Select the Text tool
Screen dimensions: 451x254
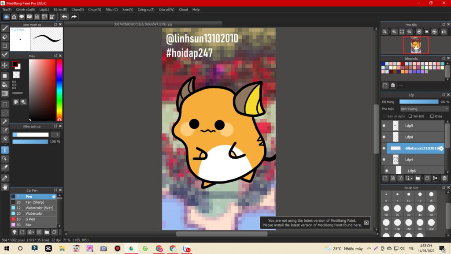coord(5,150)
